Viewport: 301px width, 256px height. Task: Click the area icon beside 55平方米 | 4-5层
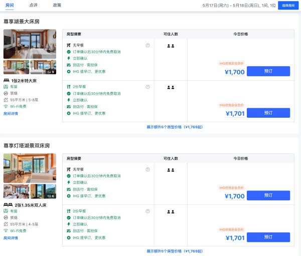coord(6,224)
